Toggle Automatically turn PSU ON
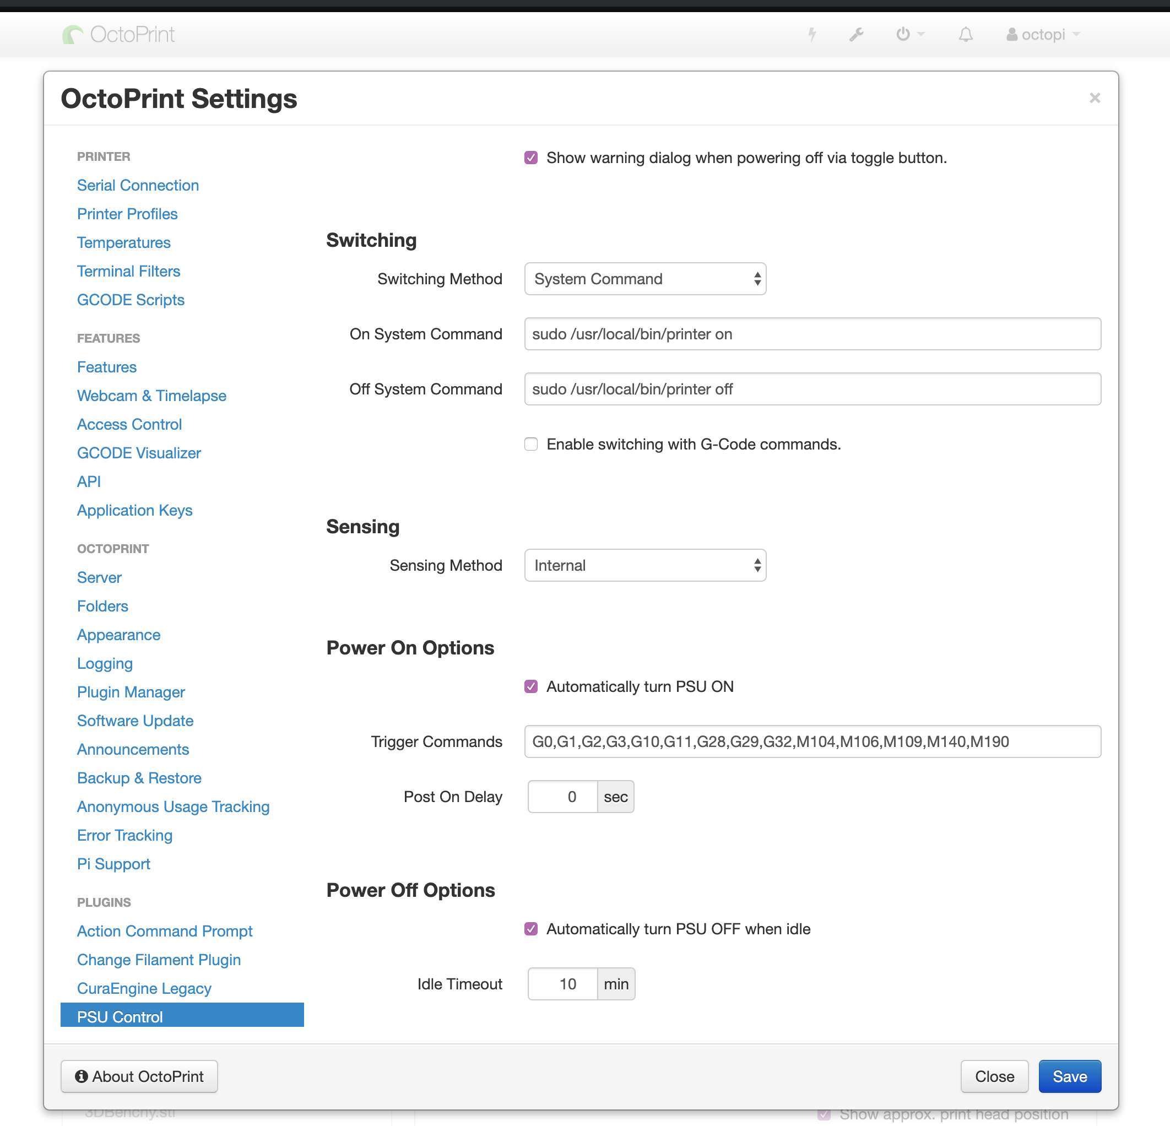Viewport: 1170px width, 1126px height. point(530,686)
